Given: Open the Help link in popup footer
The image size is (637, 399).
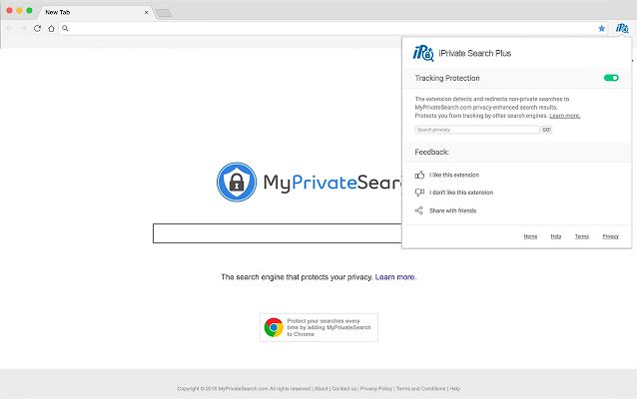Looking at the screenshot, I should [x=556, y=236].
